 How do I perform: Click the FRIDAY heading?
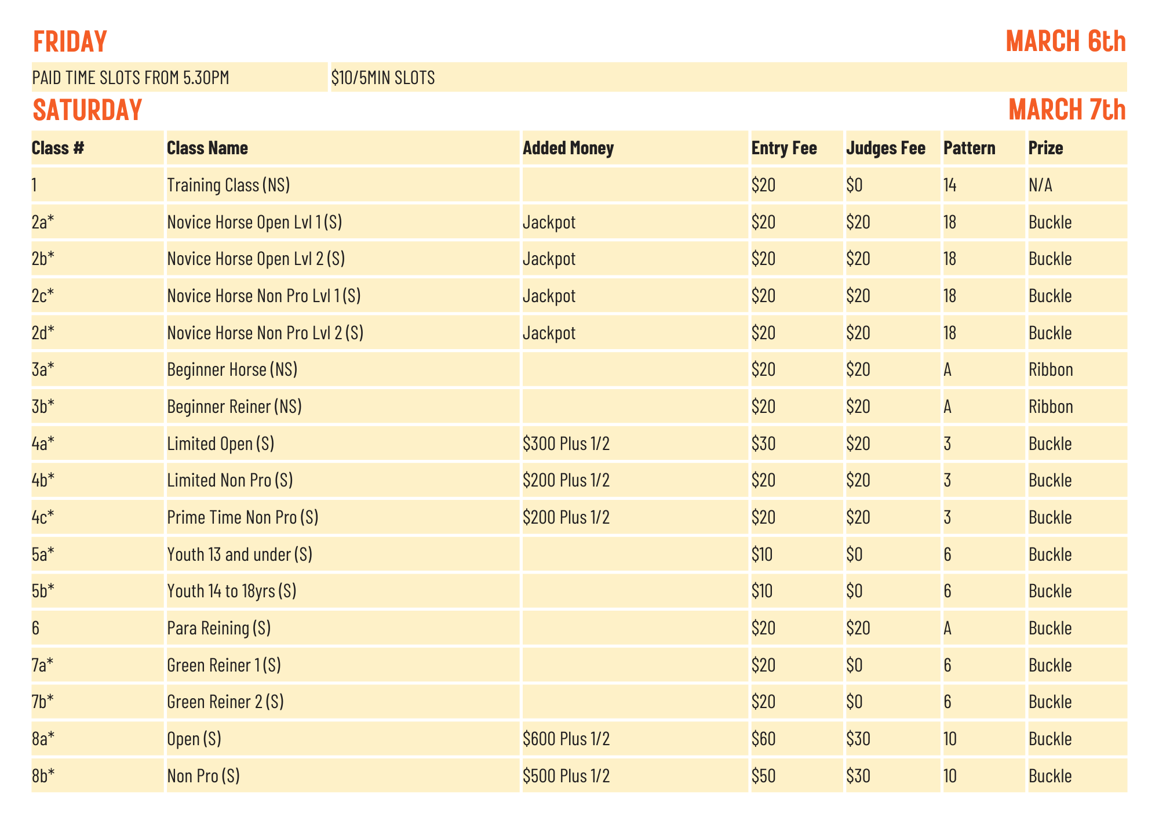pyautogui.click(x=70, y=42)
